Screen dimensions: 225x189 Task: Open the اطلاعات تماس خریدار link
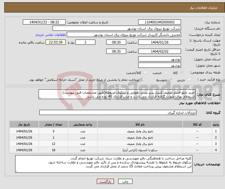(51, 35)
